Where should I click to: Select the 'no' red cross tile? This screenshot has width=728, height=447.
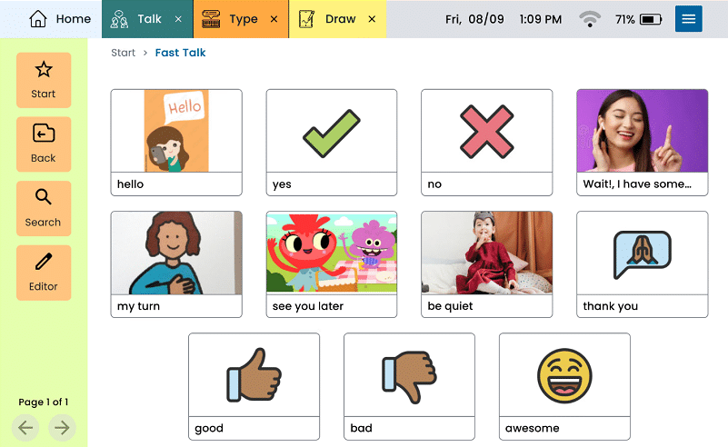click(486, 143)
